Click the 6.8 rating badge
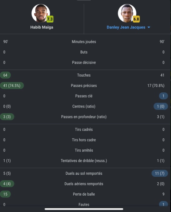Viewport: 171px width, 212px height. (136, 19)
